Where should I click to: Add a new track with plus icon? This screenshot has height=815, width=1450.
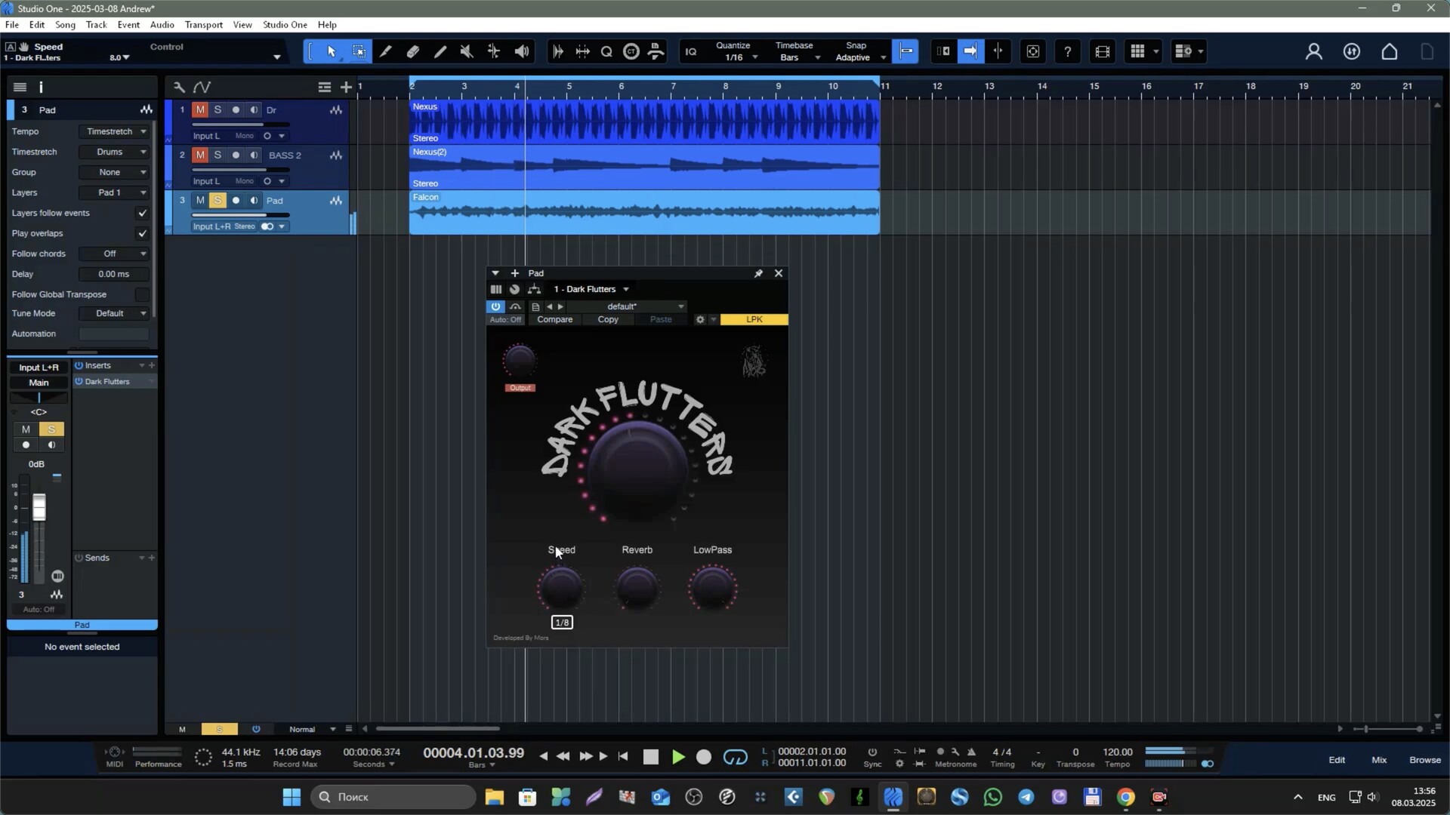[x=346, y=87]
